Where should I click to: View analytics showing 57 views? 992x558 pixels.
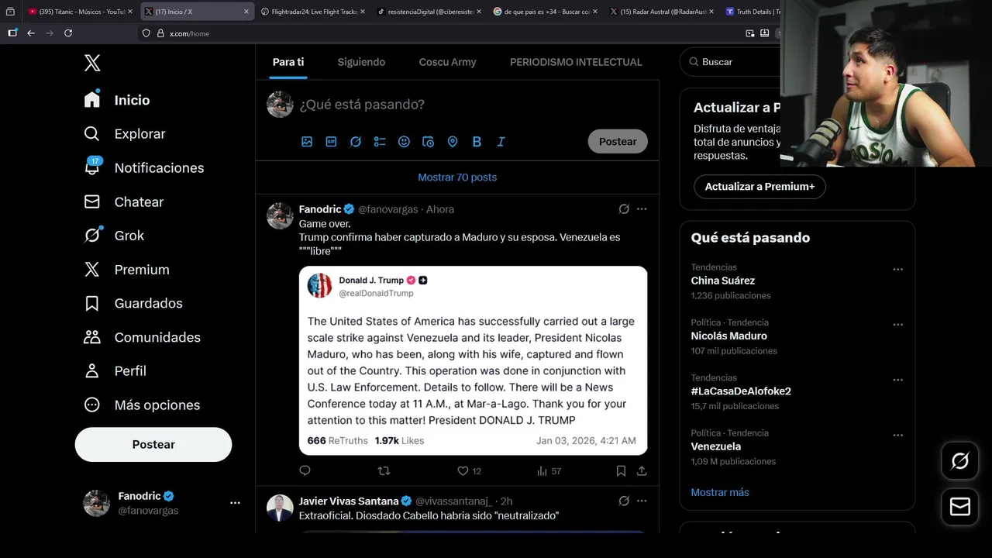(x=549, y=470)
